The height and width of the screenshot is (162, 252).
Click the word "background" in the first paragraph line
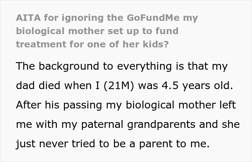coord(69,66)
